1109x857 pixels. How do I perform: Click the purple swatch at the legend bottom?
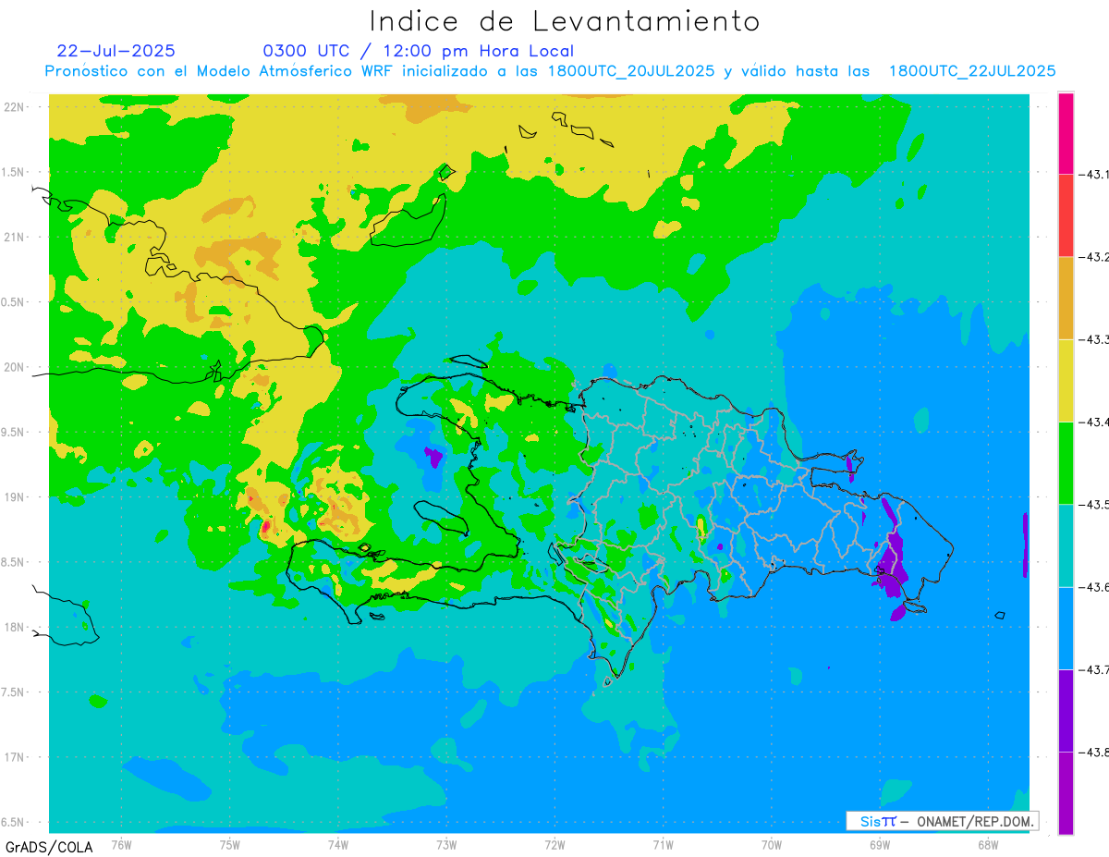[x=1066, y=792]
